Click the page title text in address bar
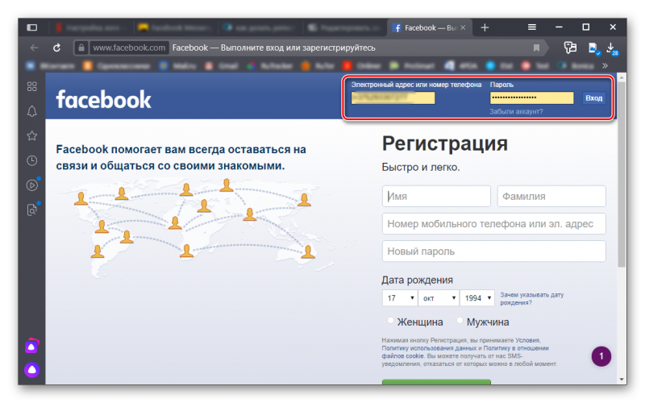The image size is (645, 403). coord(273,48)
